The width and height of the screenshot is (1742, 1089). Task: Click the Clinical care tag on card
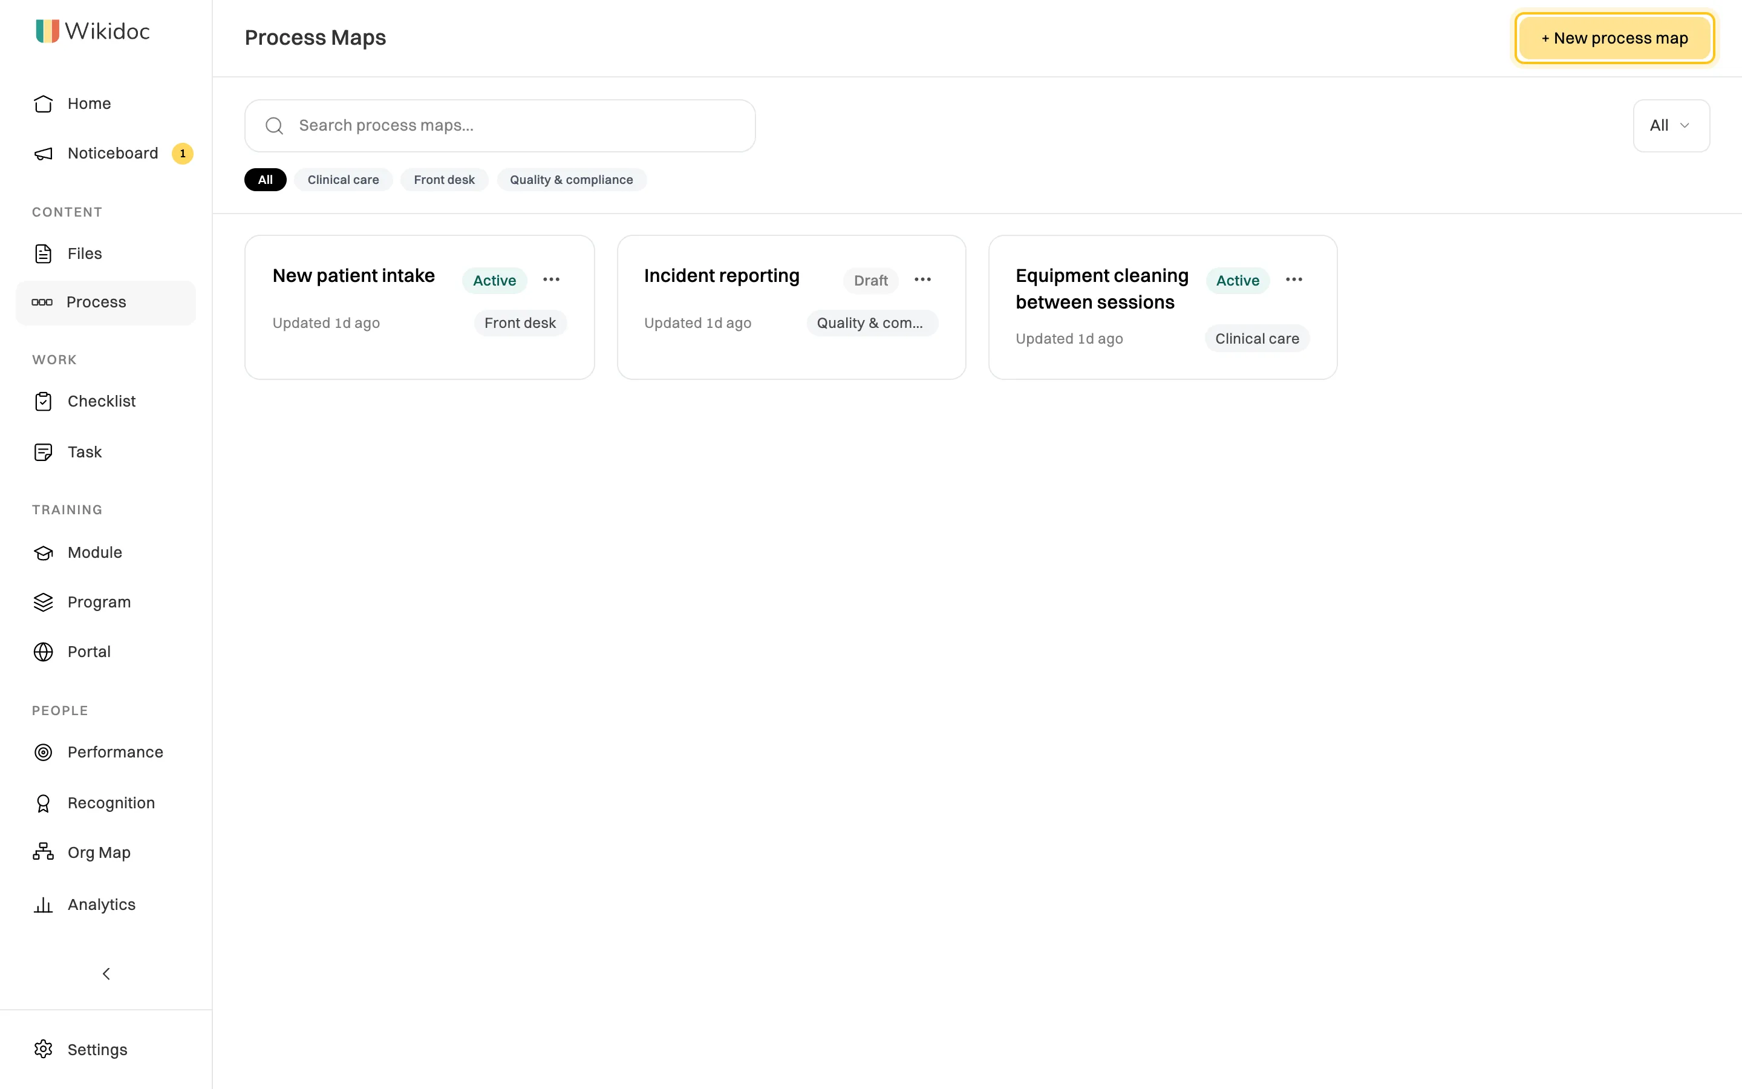(x=1257, y=339)
